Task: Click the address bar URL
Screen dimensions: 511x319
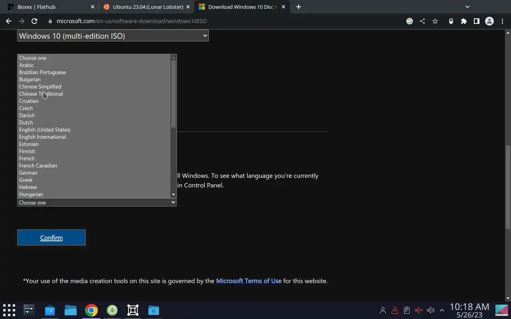Action: (x=132, y=21)
